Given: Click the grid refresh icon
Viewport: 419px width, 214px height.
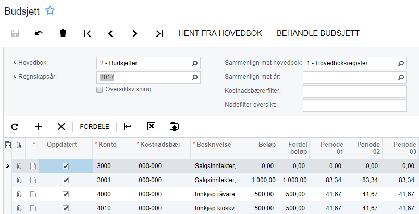Looking at the screenshot, I should [x=15, y=126].
